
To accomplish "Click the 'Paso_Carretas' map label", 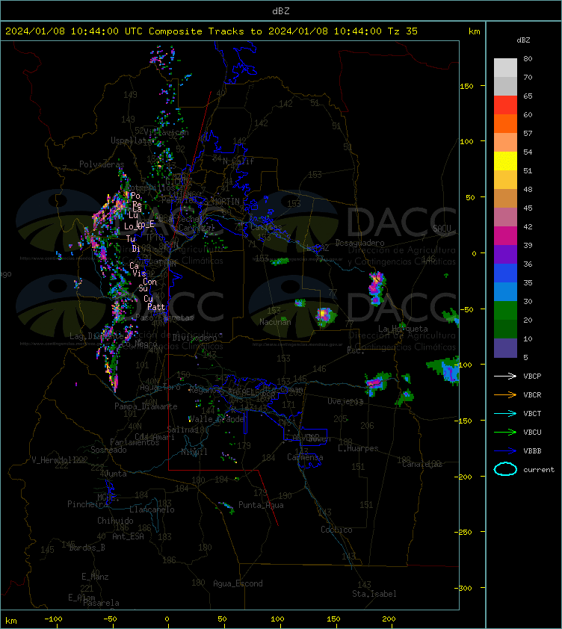I will click(x=164, y=317).
